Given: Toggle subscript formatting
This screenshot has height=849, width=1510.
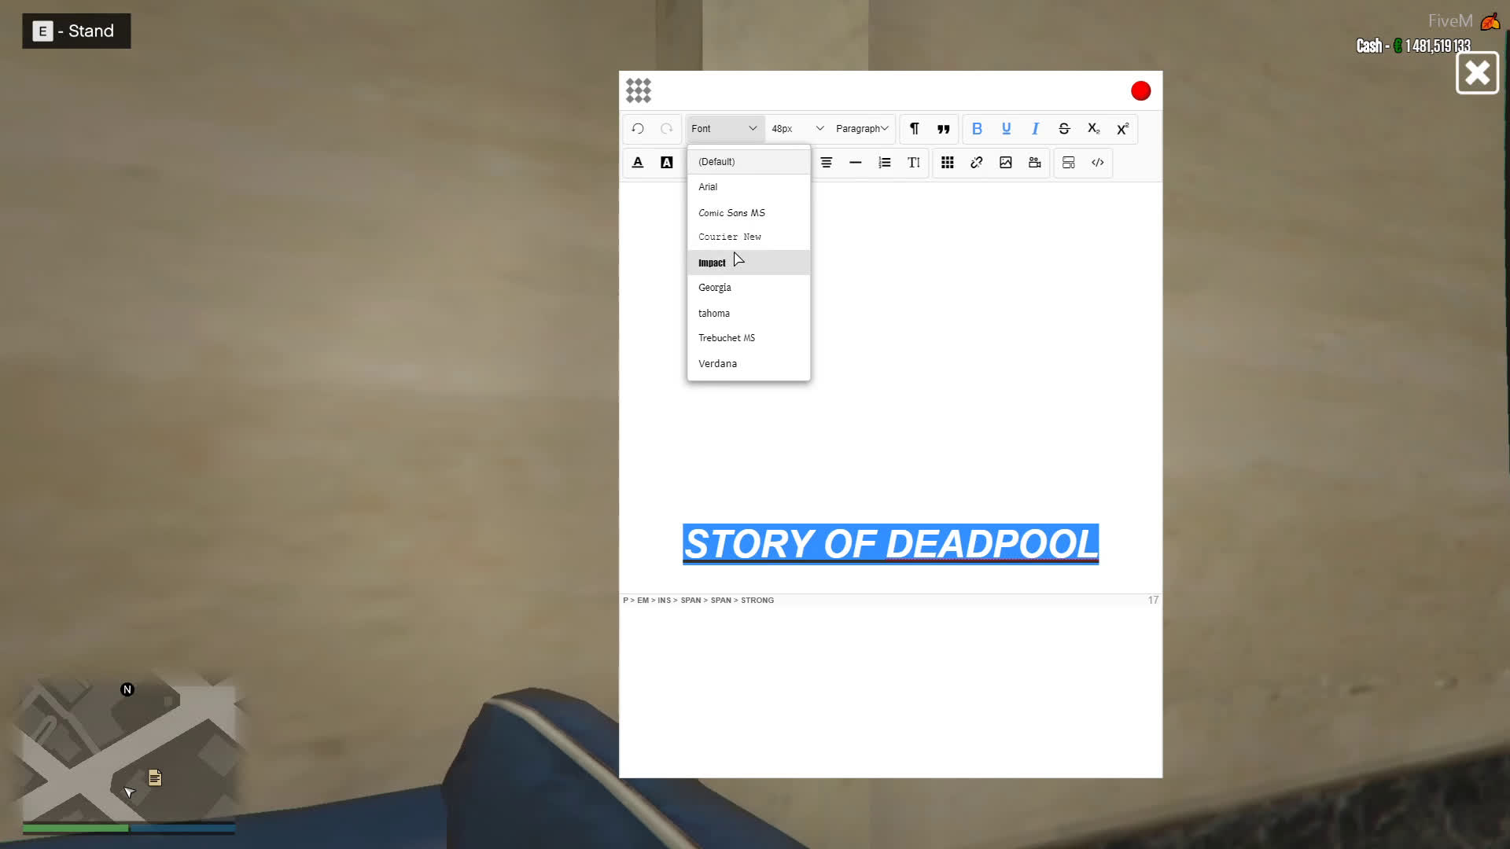Looking at the screenshot, I should [1093, 129].
